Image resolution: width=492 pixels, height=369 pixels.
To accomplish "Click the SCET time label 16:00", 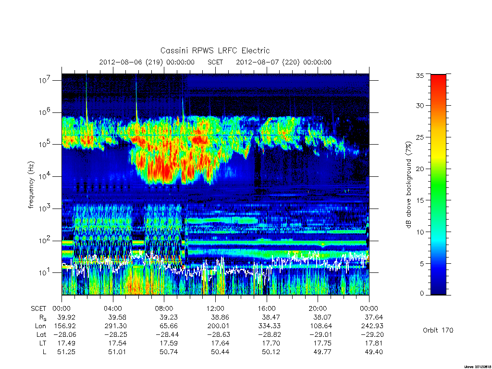I will [x=267, y=308].
